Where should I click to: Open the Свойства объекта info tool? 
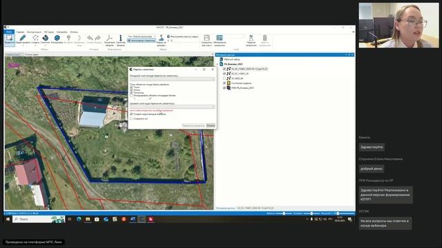coord(121,41)
